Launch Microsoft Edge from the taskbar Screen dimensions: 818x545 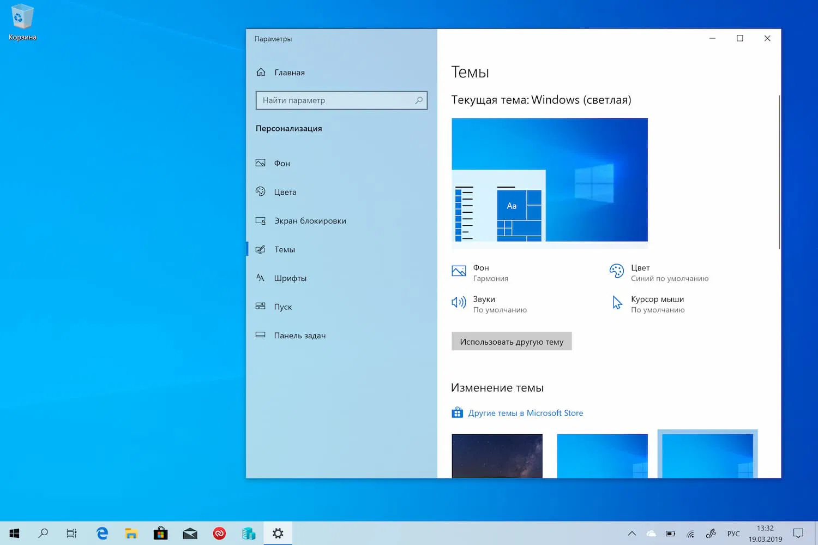coord(101,533)
